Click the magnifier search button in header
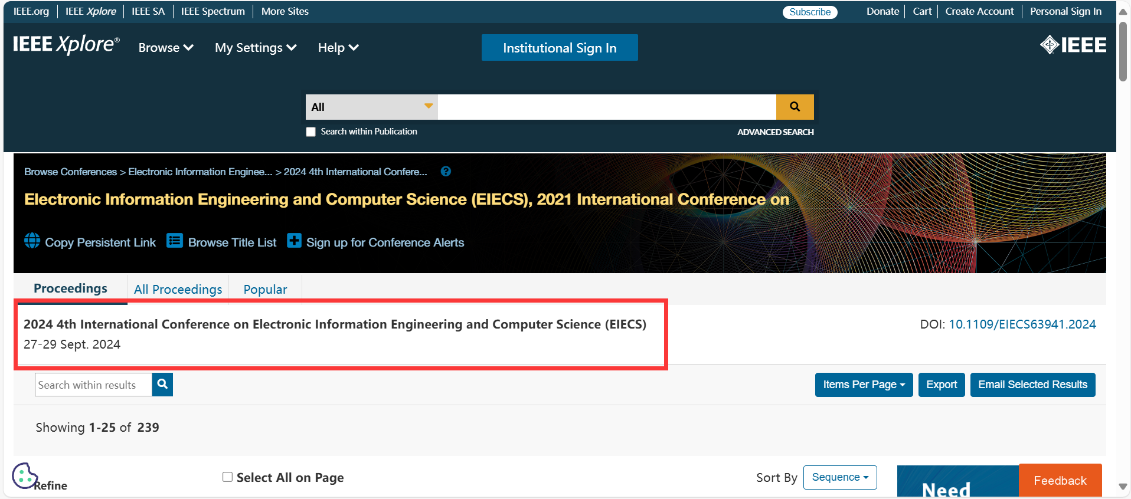Image resolution: width=1131 pixels, height=499 pixels. 795,107
